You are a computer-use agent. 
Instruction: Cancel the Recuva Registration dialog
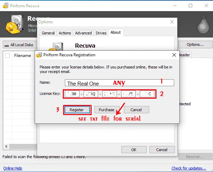[x=136, y=110]
